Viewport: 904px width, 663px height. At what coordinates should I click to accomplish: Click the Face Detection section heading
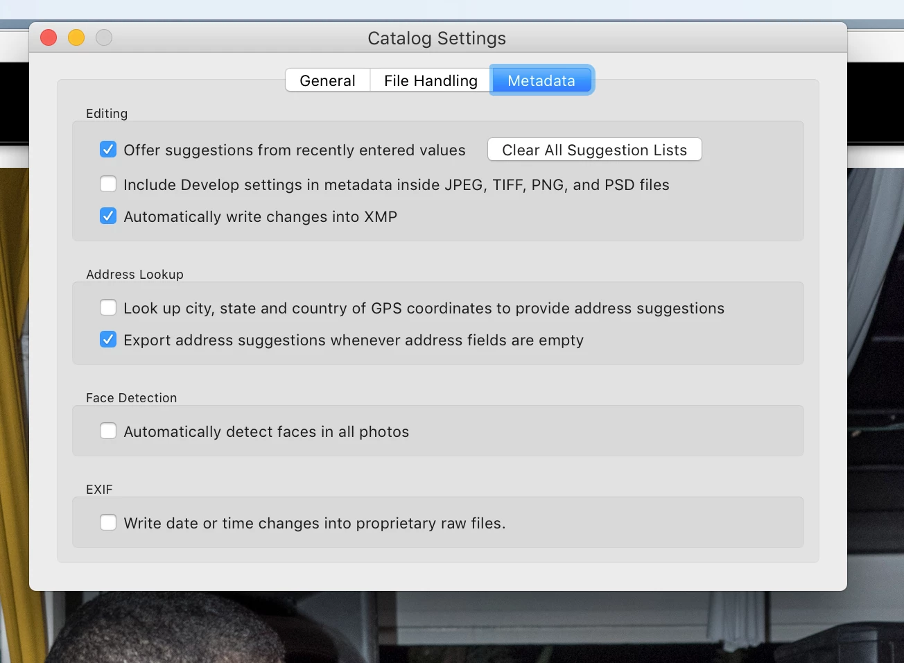tap(132, 397)
